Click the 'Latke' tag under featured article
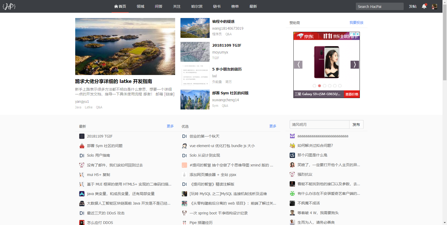This screenshot has width=447, height=225. click(89, 107)
